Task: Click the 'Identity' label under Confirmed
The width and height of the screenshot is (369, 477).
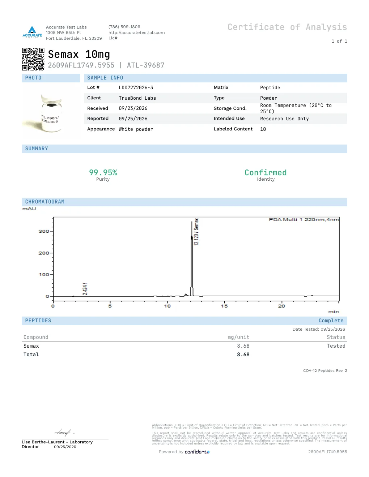Action: click(x=266, y=179)
